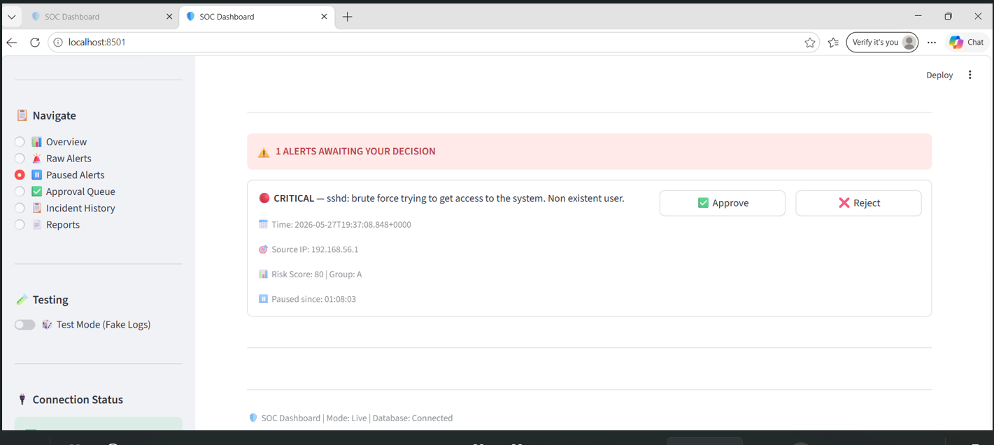Click the red CRITICAL severity circle
The height and width of the screenshot is (445, 994).
[264, 198]
